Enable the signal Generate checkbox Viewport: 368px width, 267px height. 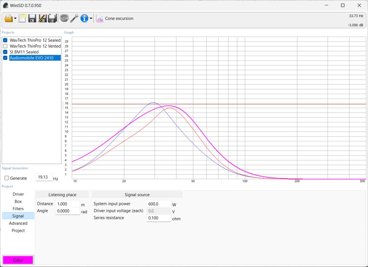(7, 178)
